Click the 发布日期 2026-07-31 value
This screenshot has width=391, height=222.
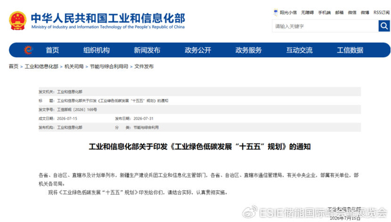click(144, 119)
